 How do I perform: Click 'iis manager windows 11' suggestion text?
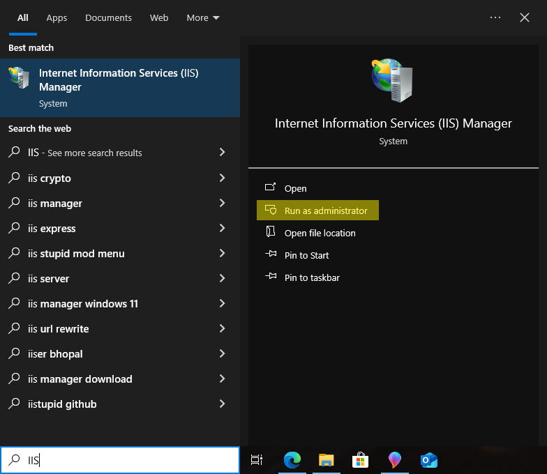click(x=83, y=304)
